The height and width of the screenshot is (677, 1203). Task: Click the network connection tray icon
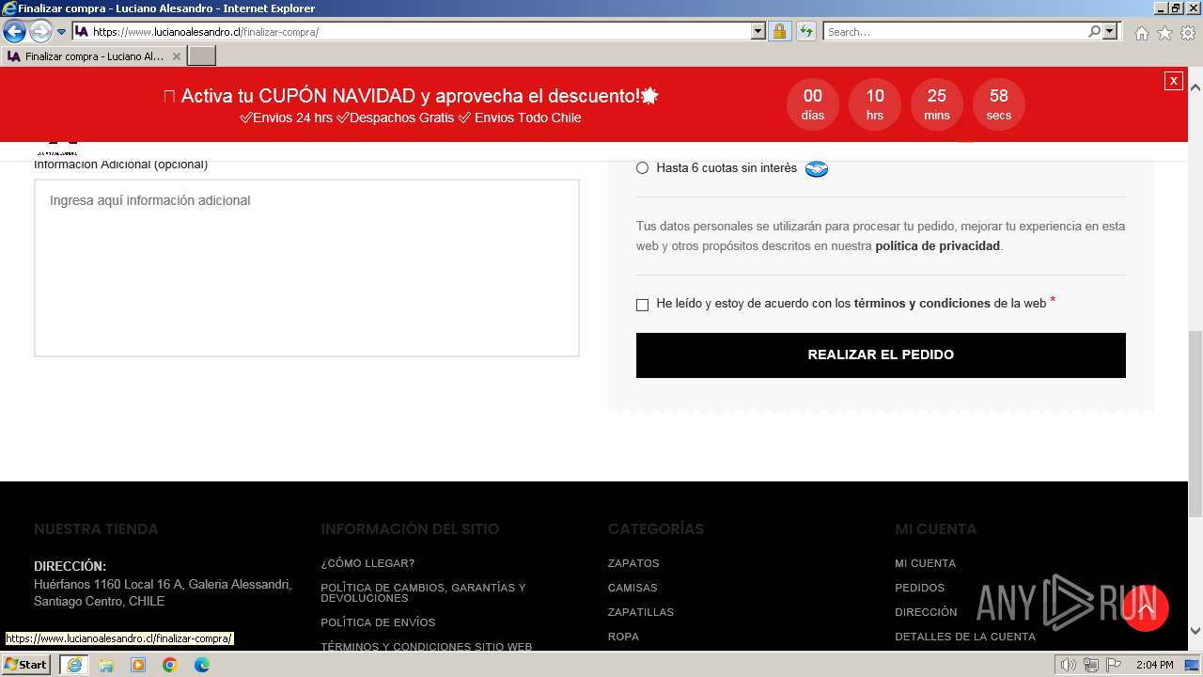1091,666
